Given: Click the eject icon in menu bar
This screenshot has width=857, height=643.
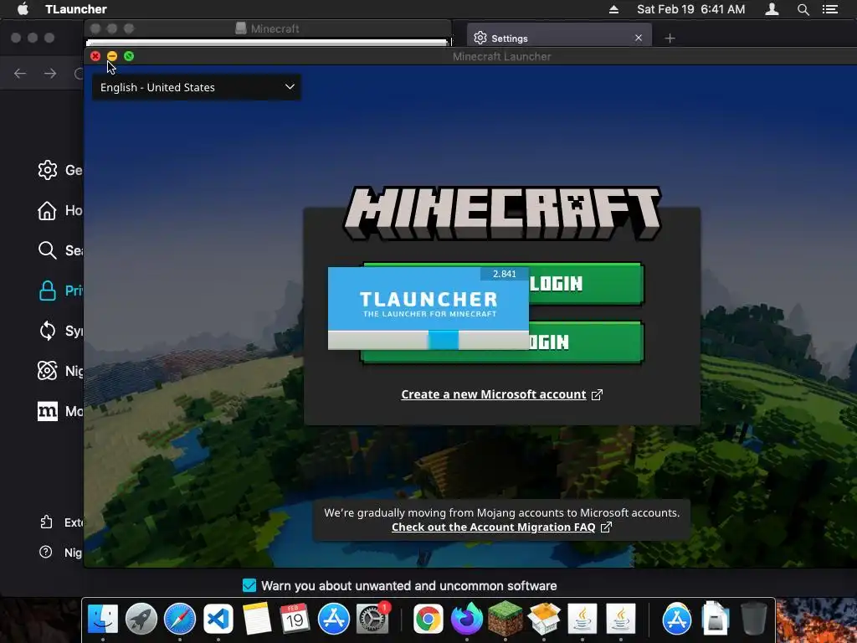Looking at the screenshot, I should coord(613,9).
